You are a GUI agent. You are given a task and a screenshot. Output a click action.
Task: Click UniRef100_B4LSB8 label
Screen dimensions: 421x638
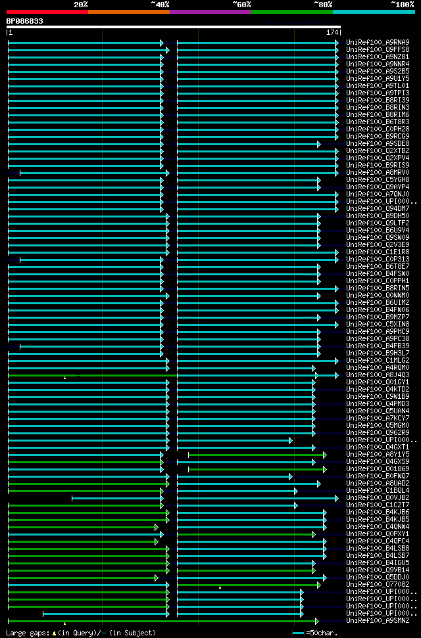(x=378, y=549)
